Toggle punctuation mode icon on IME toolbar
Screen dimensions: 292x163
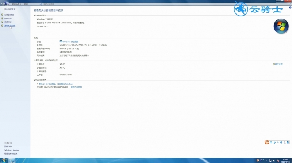(x=278, y=142)
